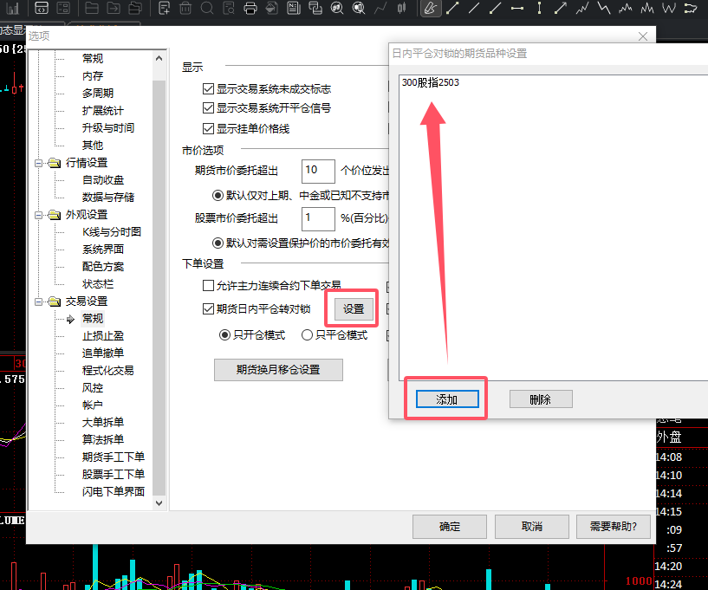Image resolution: width=708 pixels, height=590 pixels.
Task: Click tree scrollbar down arrow
Action: (159, 502)
